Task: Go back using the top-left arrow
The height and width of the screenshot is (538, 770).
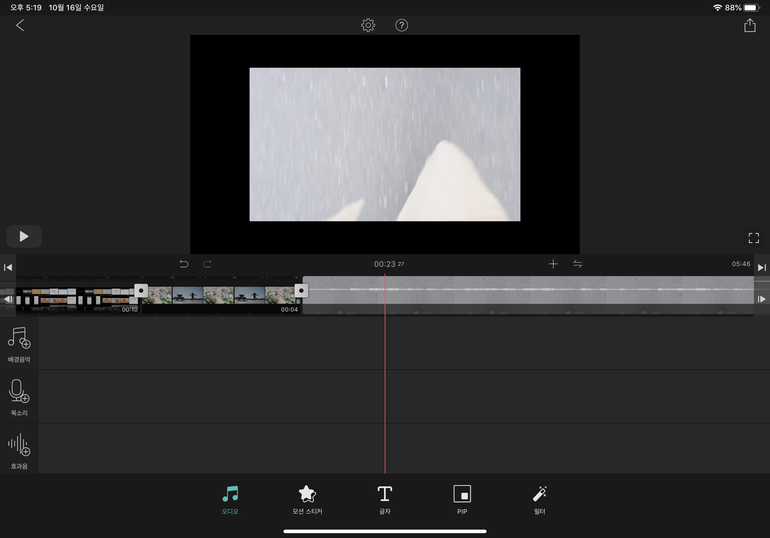Action: [20, 25]
